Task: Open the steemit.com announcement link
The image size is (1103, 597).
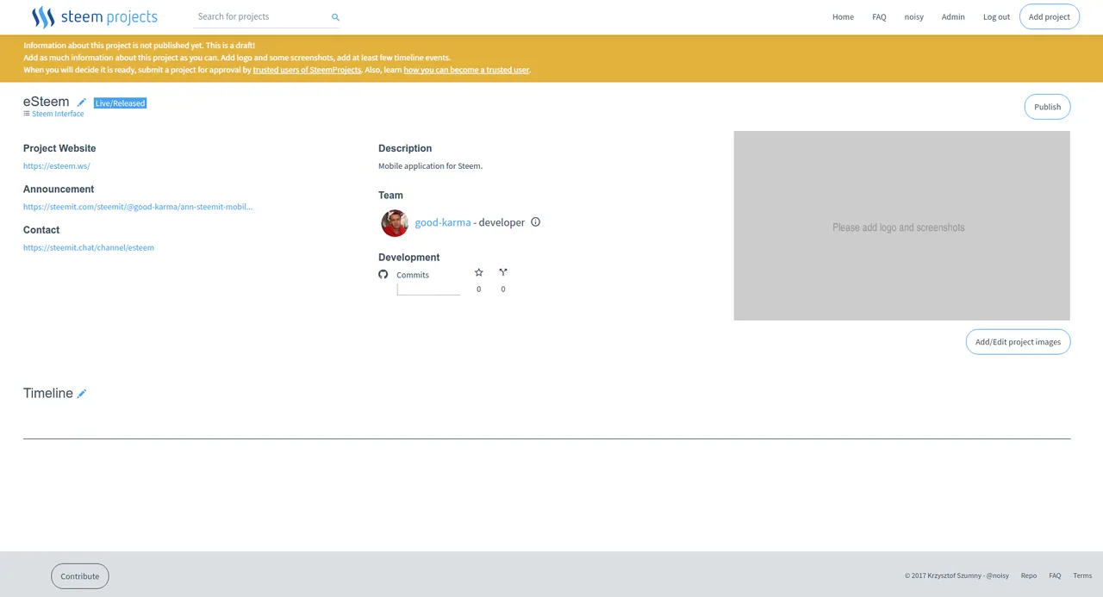Action: pos(138,207)
